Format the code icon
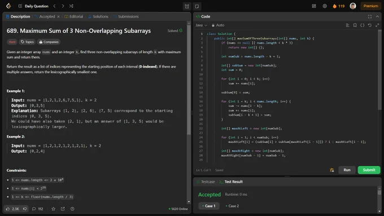Image resolution: width=384 pixels, height=216 pixels. click(x=347, y=25)
